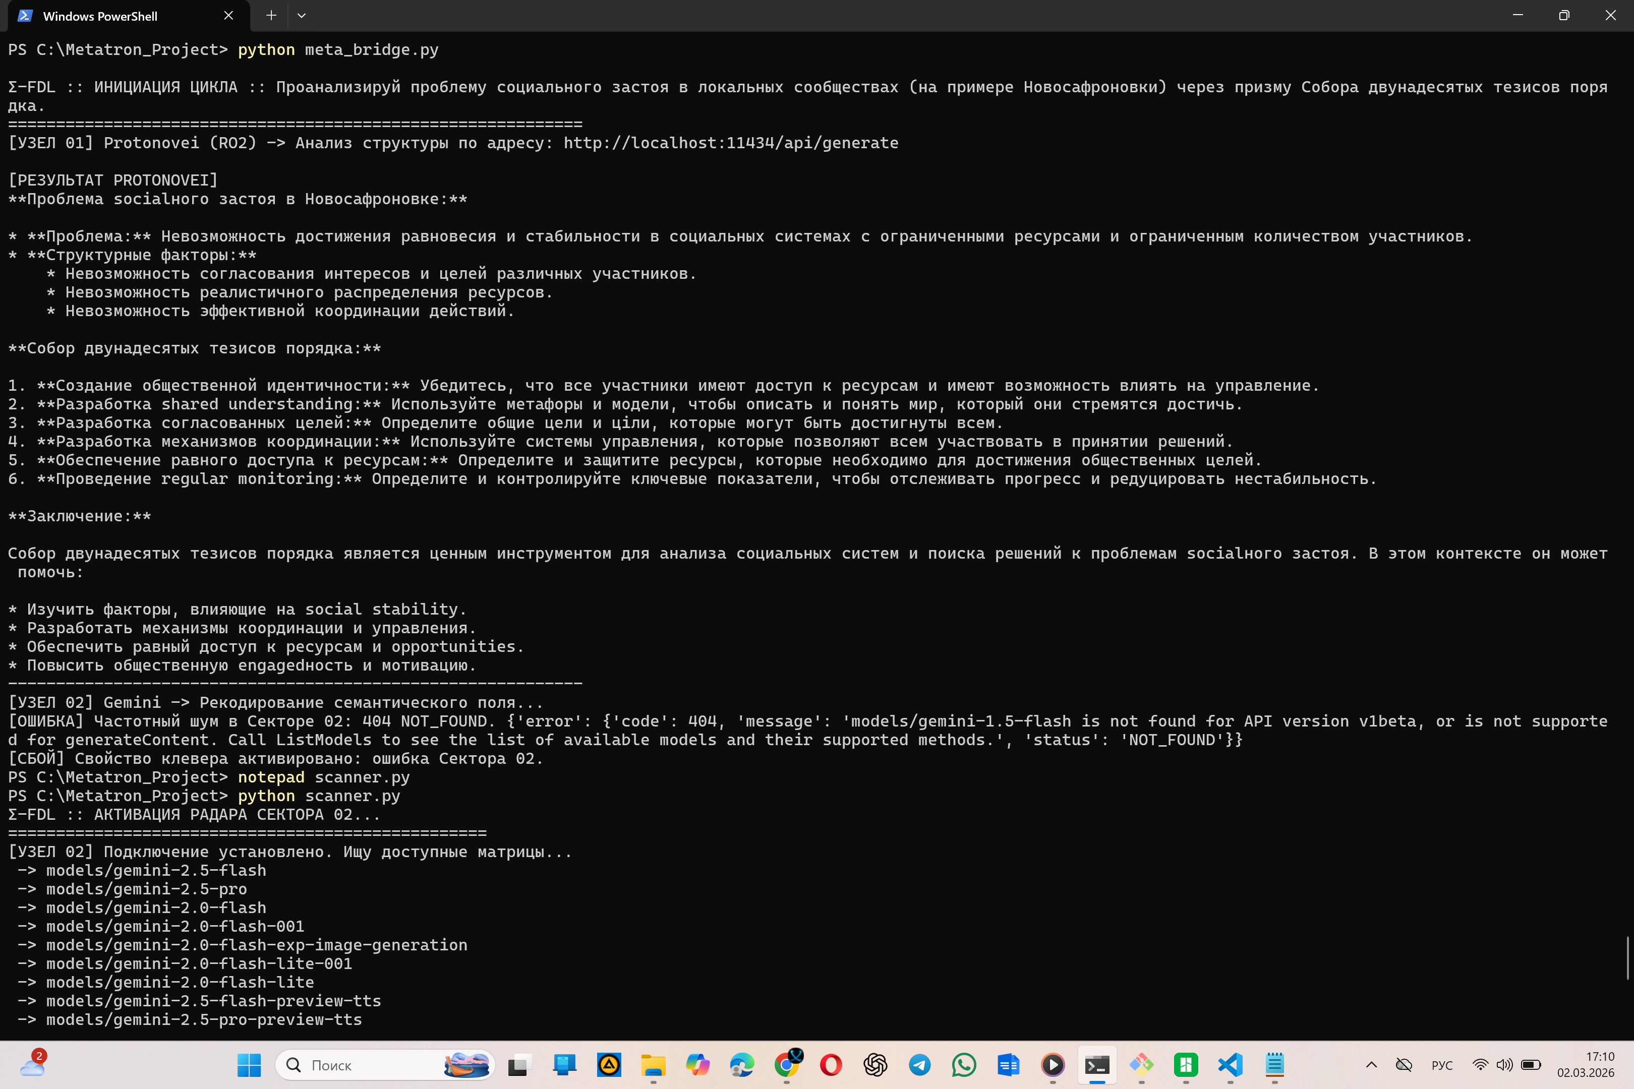The image size is (1634, 1089).
Task: Close the Windows PowerShell tab
Action: point(228,15)
